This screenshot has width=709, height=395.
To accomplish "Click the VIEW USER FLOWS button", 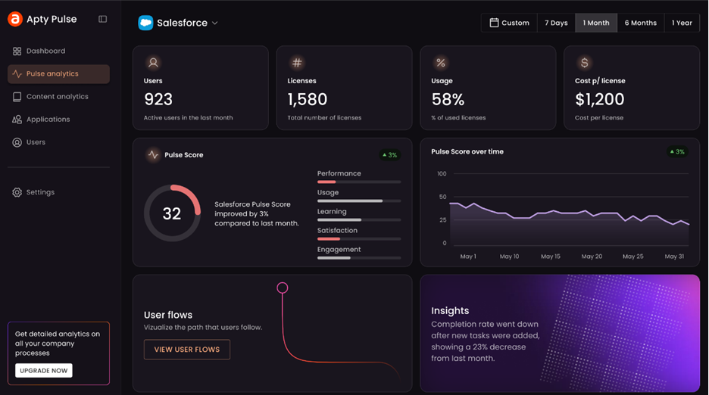I will click(187, 350).
